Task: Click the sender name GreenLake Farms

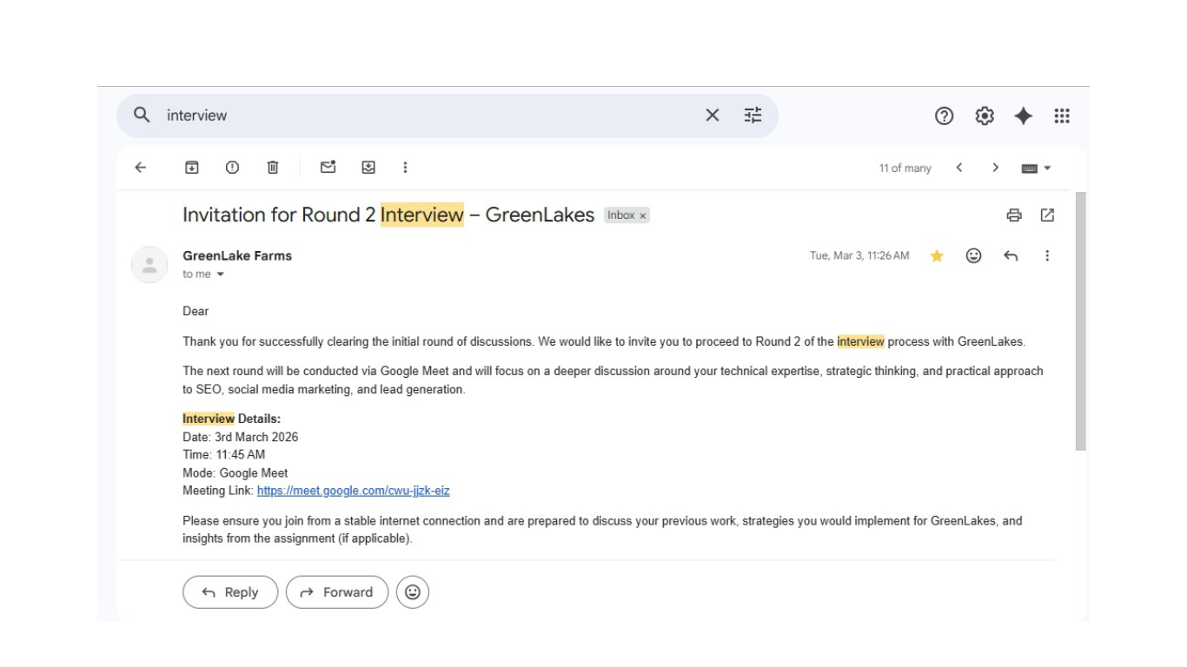Action: [x=237, y=256]
